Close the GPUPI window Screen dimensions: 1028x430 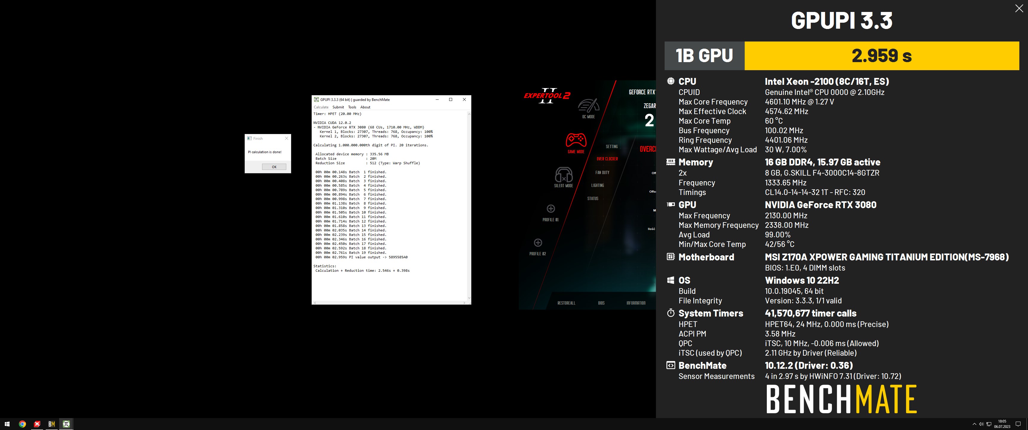464,100
